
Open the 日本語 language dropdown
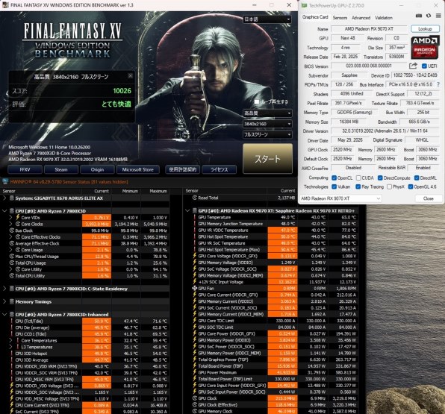click(x=267, y=19)
